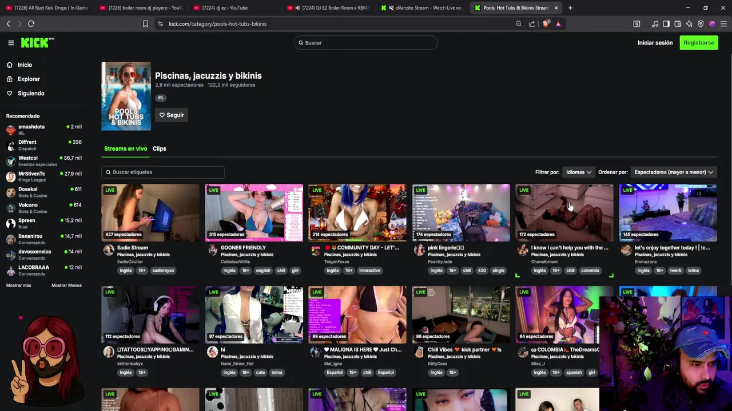Click the Buscar search field
732x411 pixels.
[366, 43]
